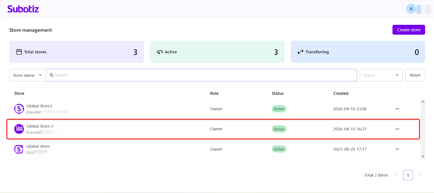Click the Subotiz logo

tap(23, 9)
